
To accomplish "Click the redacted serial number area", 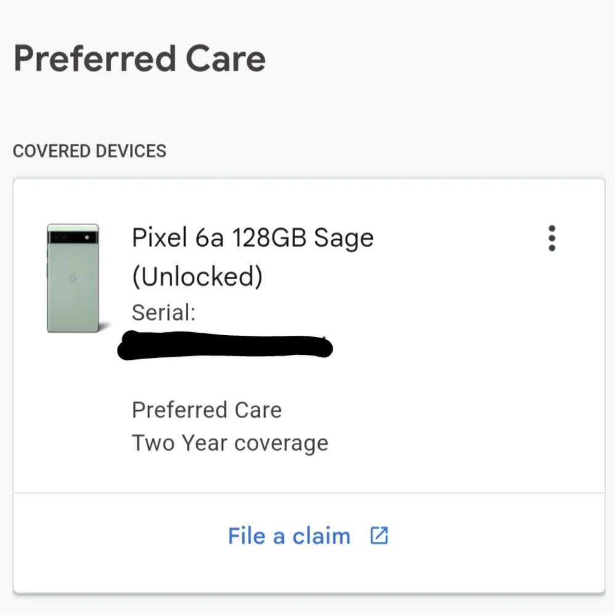I will [x=224, y=346].
